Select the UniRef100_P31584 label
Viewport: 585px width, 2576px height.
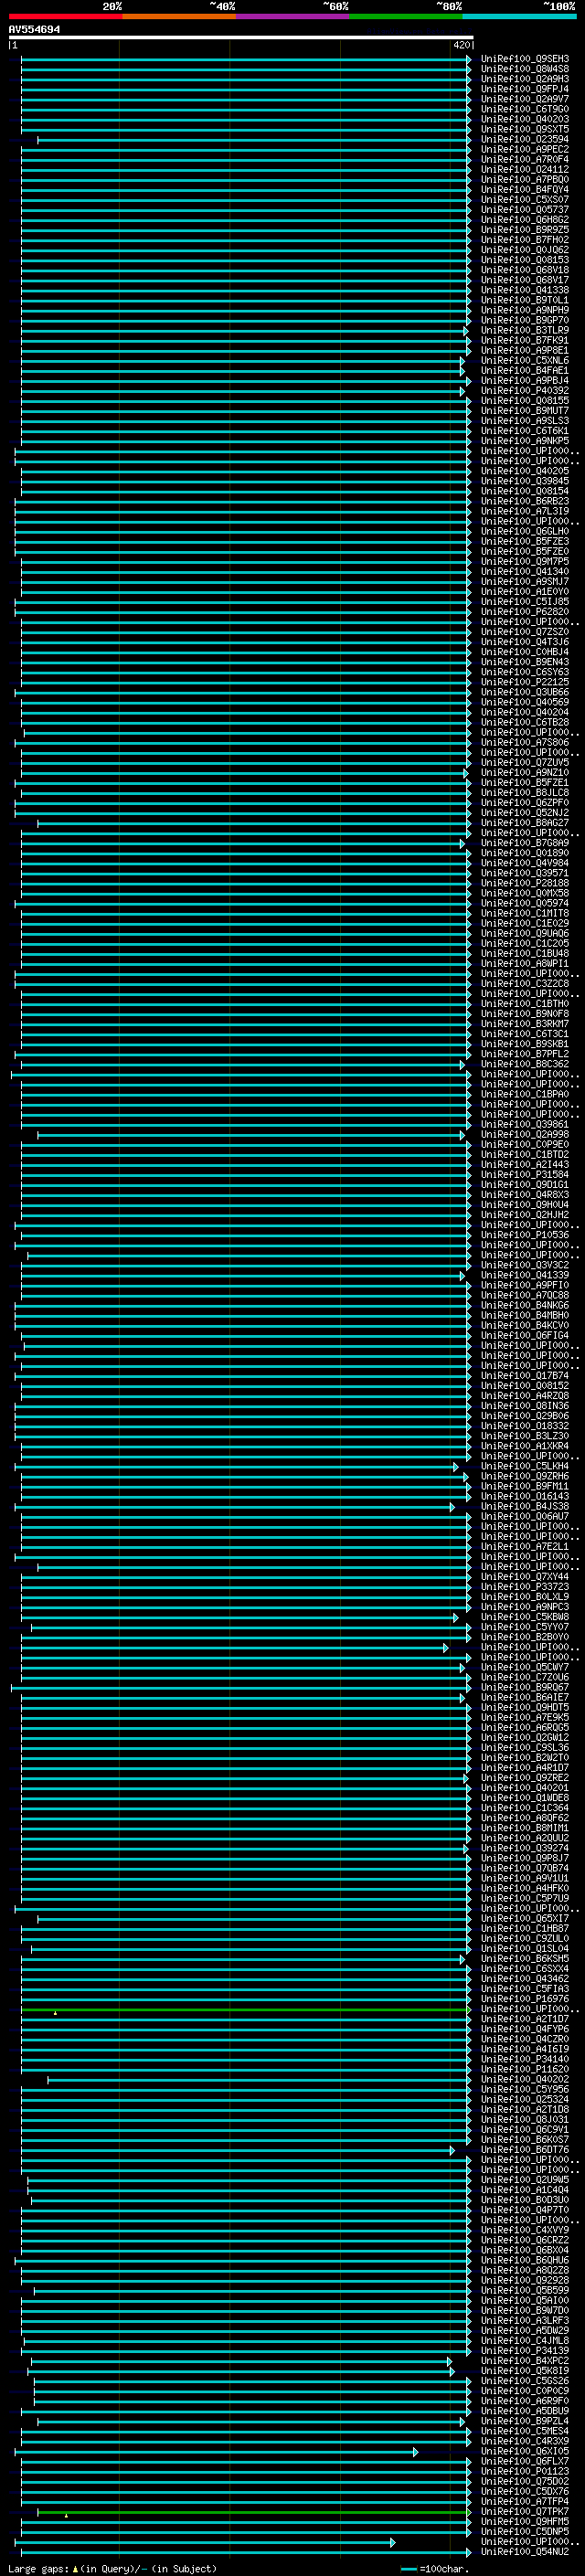pyautogui.click(x=525, y=1174)
